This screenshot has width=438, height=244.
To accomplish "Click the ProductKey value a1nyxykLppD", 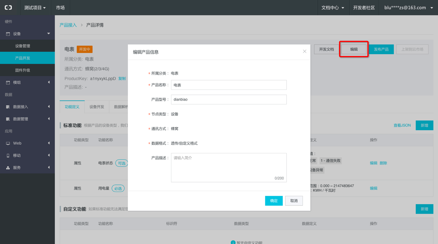I will (103, 78).
